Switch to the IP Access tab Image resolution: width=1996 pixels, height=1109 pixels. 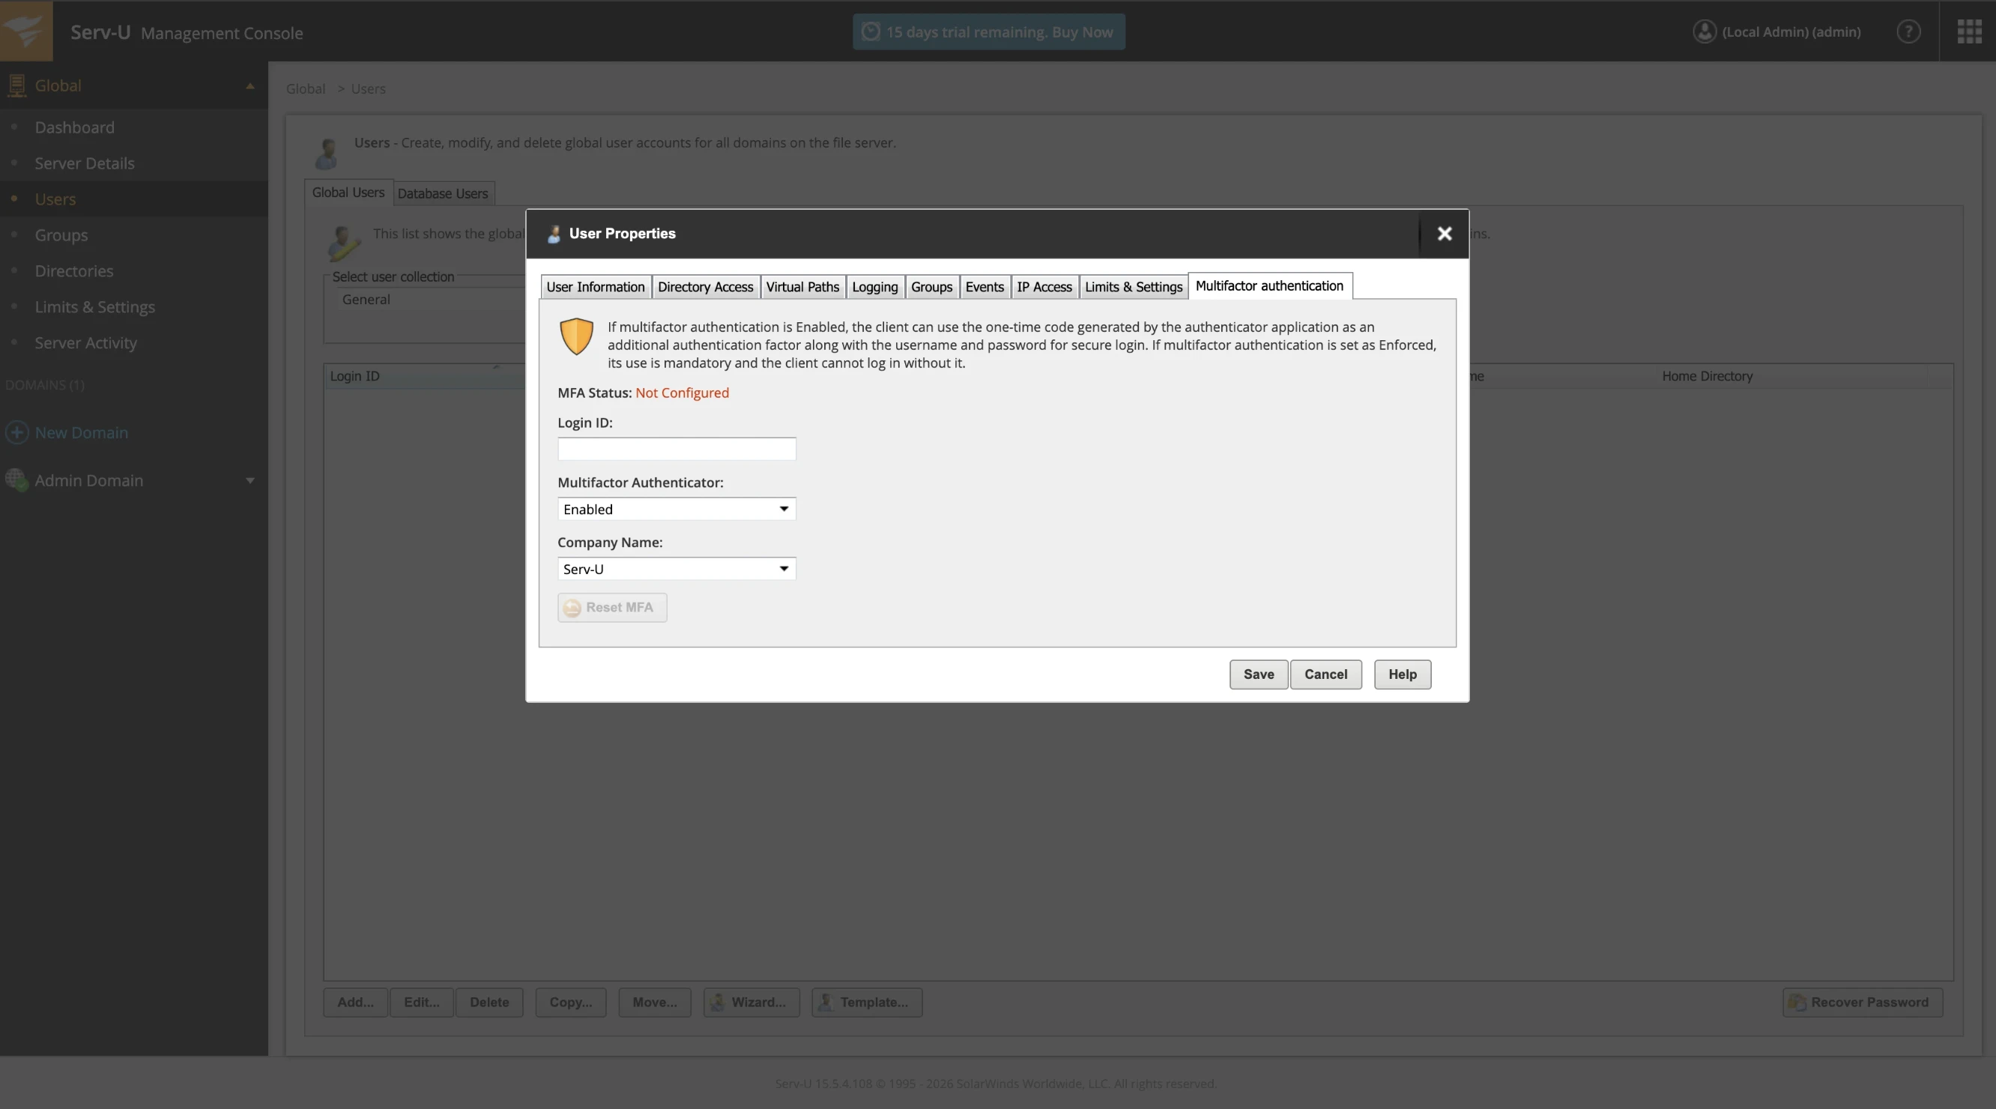[x=1044, y=287]
